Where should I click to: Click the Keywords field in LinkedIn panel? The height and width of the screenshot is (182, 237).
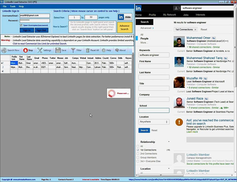tap(154, 55)
